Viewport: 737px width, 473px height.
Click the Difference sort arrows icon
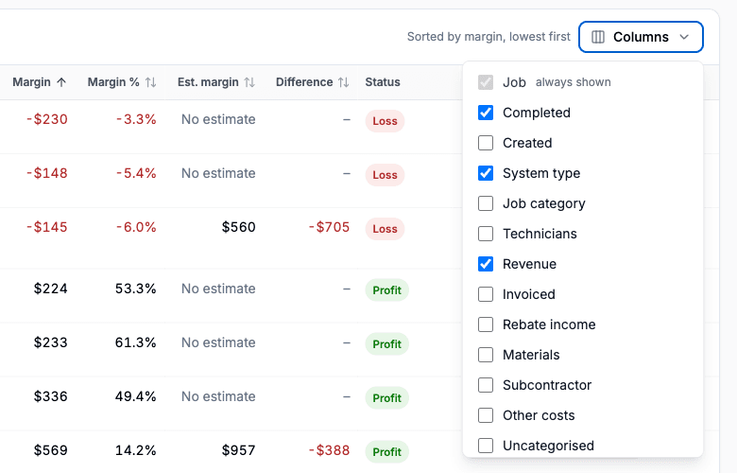tap(344, 82)
